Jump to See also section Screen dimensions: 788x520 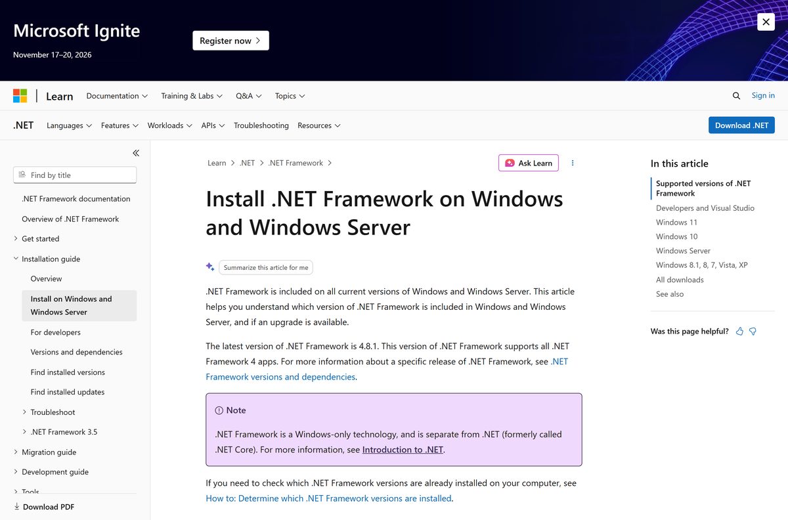(670, 294)
